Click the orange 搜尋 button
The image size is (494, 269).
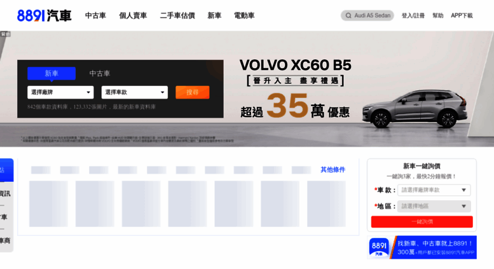193,92
